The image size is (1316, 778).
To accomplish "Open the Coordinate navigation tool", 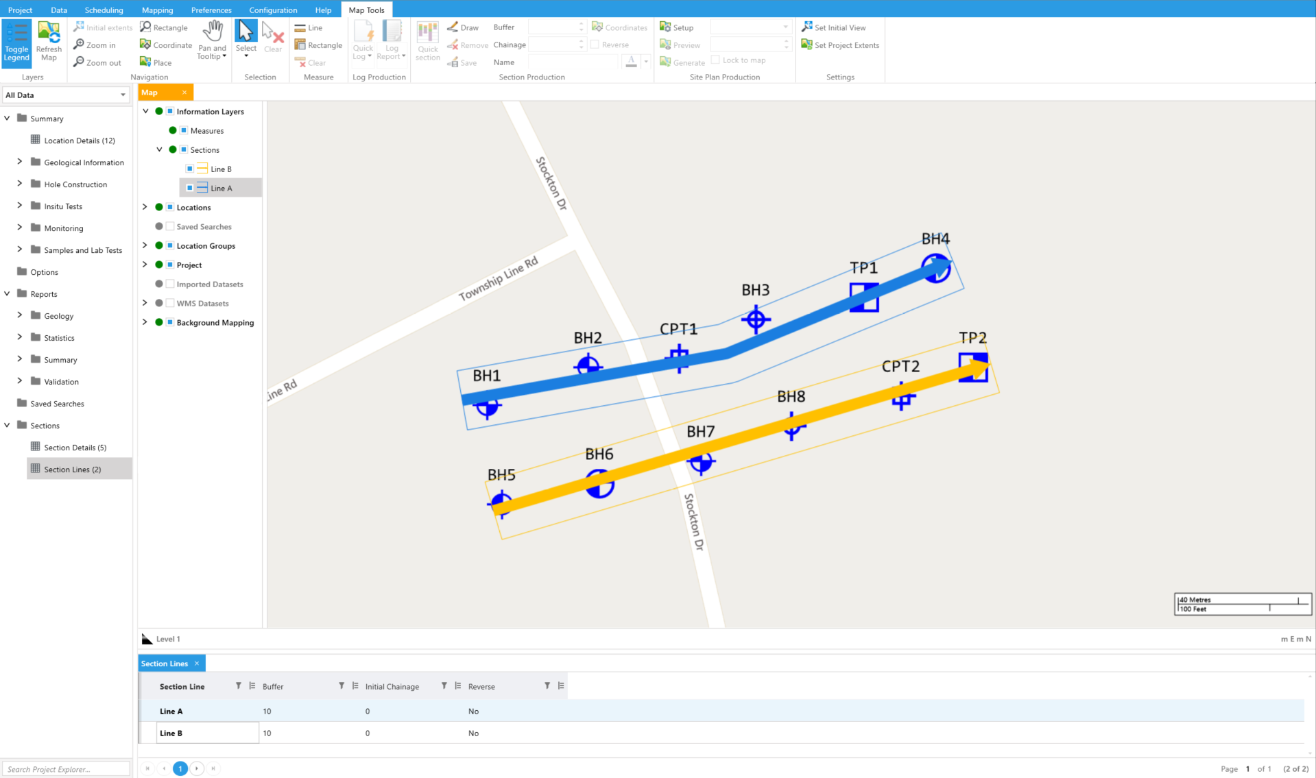I will pos(166,45).
